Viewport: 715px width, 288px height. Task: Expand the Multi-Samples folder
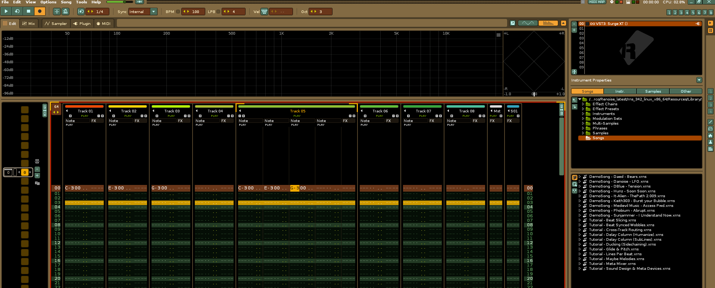click(583, 124)
